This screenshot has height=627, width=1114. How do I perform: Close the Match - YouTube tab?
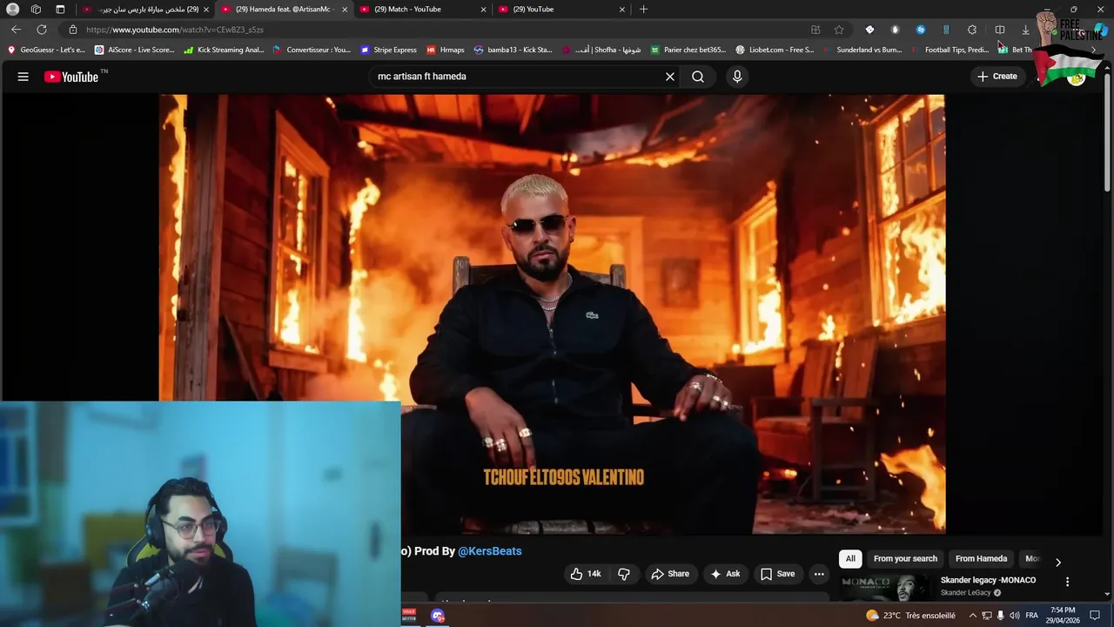tap(483, 9)
